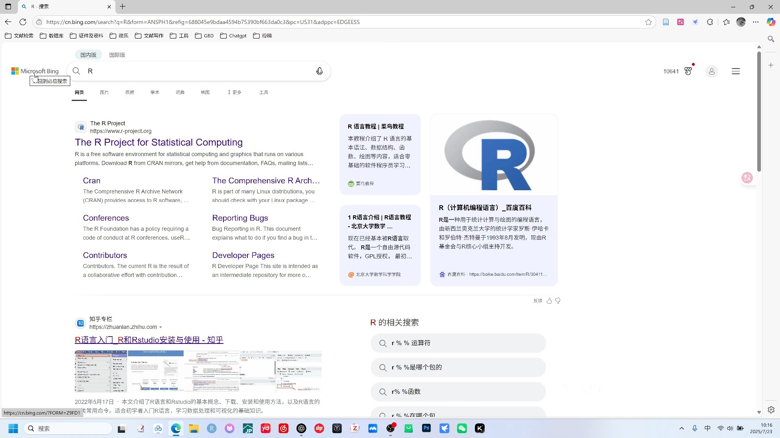Open WeChat from taskbar
The width and height of the screenshot is (780, 438).
[x=462, y=428]
